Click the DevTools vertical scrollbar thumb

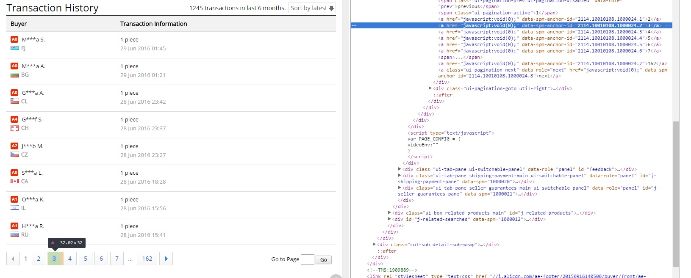676,194
